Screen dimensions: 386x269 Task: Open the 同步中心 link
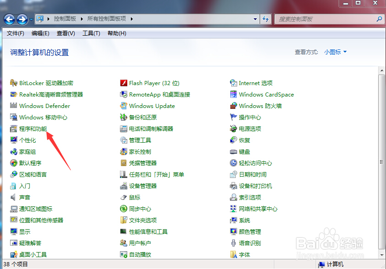click(140, 209)
